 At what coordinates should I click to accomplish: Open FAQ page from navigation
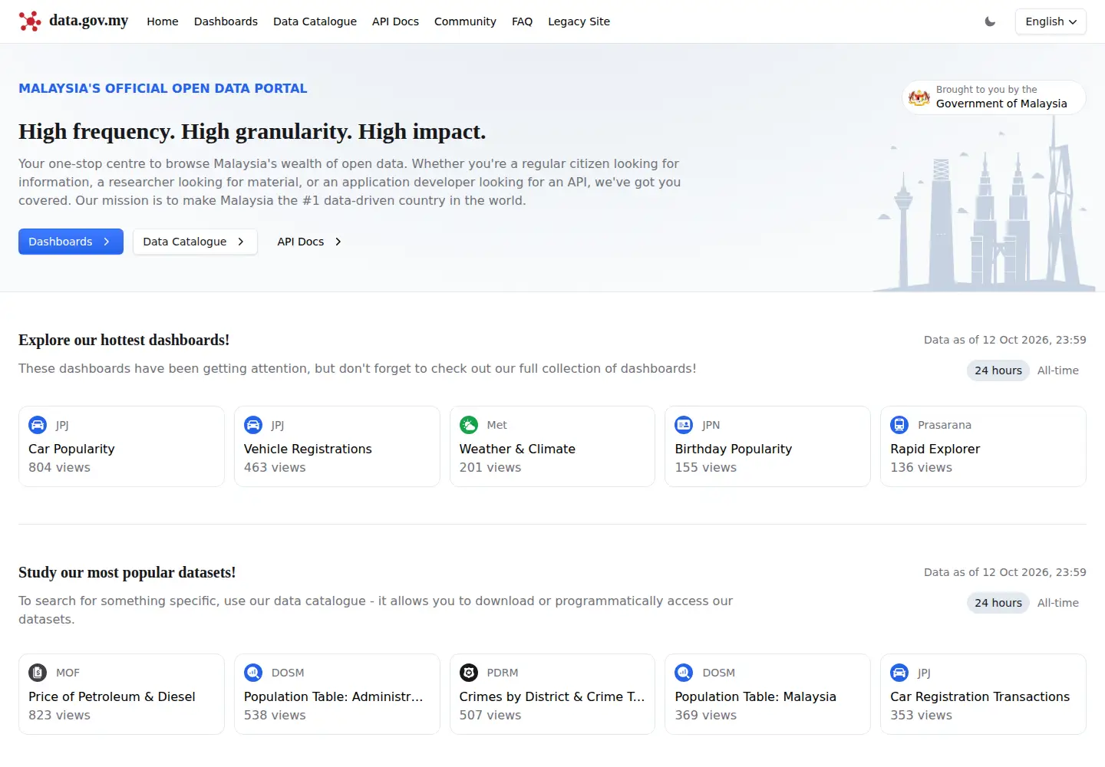(x=522, y=21)
